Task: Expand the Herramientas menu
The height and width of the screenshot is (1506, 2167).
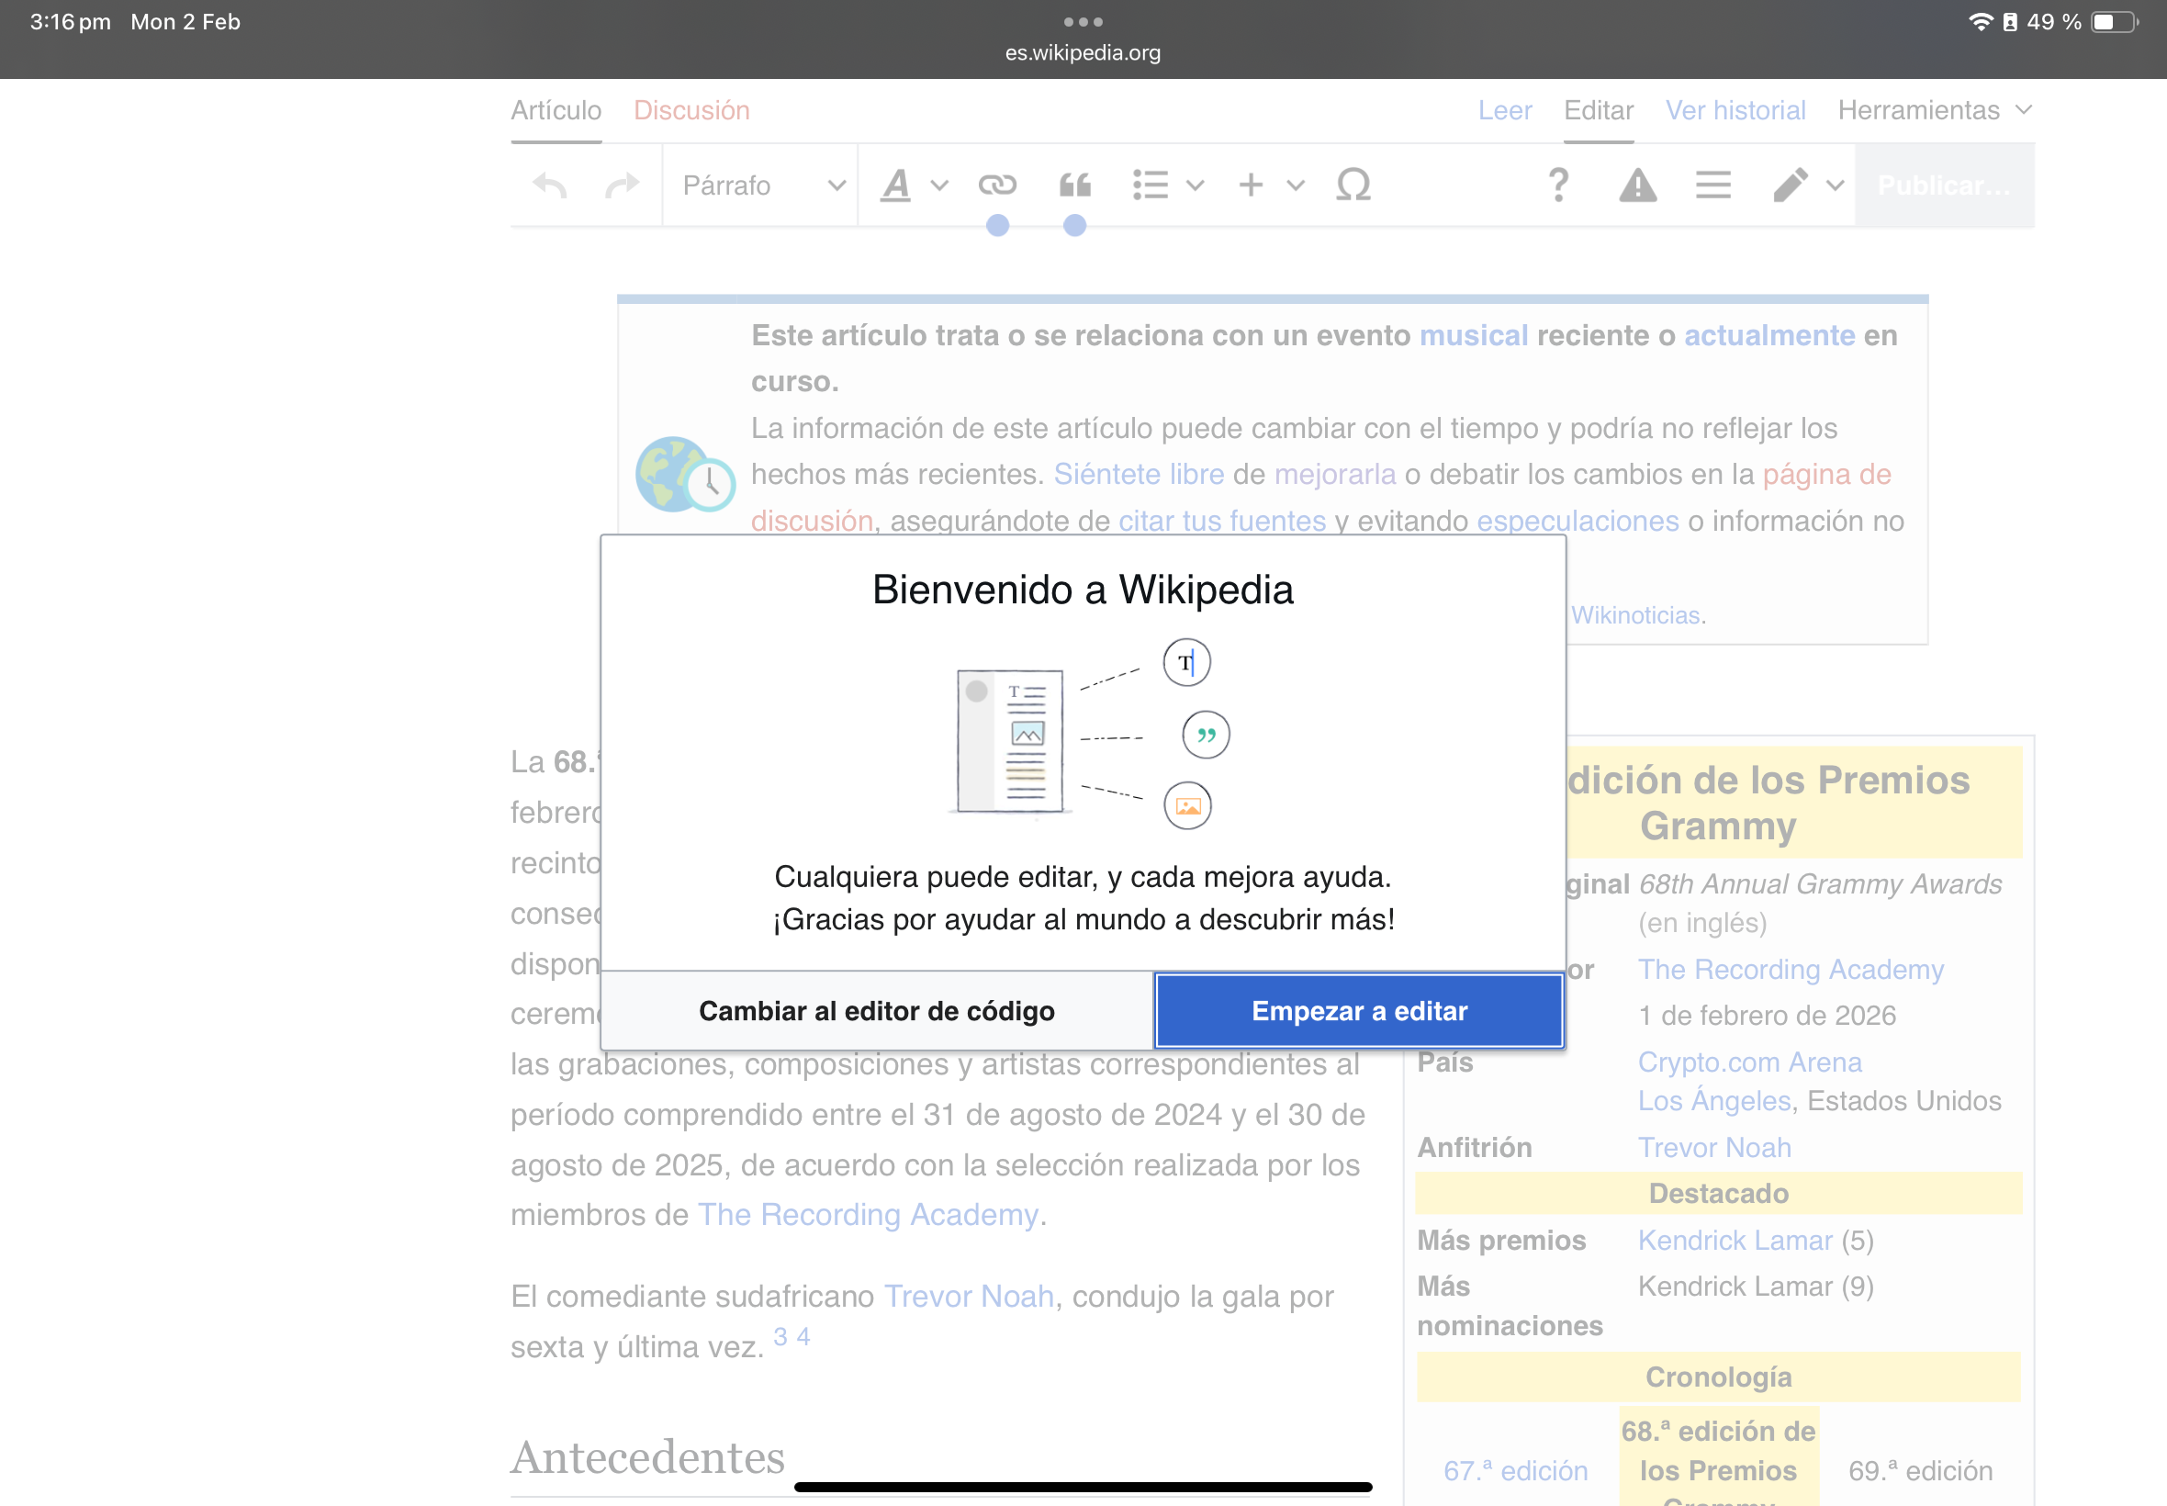Action: pos(1933,110)
